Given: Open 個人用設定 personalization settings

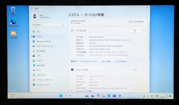Looking at the screenshot, I should tap(48, 51).
